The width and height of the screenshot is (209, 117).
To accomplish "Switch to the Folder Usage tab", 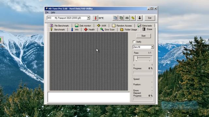I will click(128, 30).
